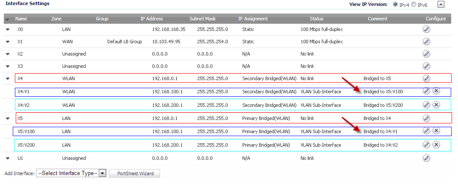458x184 pixels.
Task: Launch the PortShield Wizard
Action: pos(135,173)
